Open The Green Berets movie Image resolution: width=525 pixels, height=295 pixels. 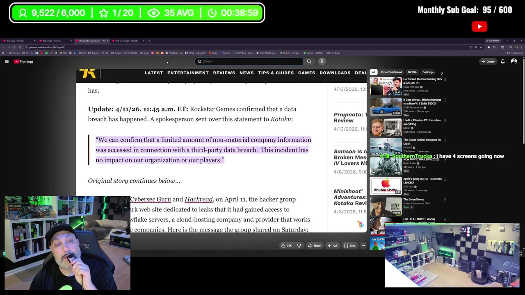[x=386, y=206]
